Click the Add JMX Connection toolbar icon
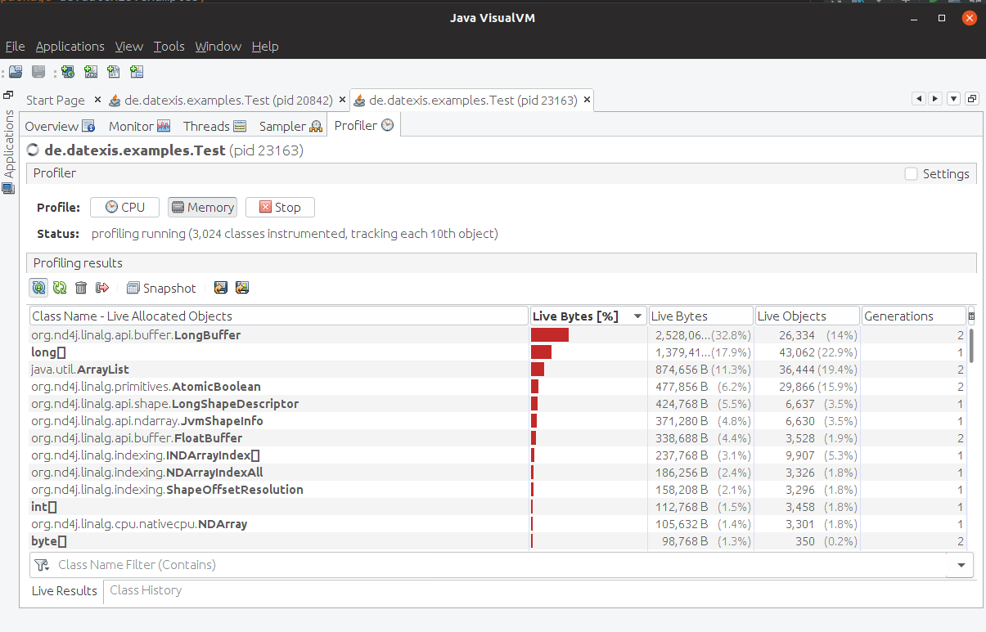Image resolution: width=986 pixels, height=632 pixels. pyautogui.click(x=90, y=72)
